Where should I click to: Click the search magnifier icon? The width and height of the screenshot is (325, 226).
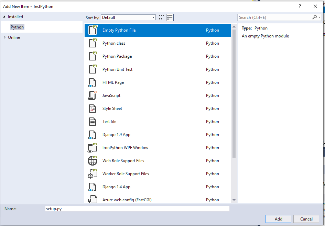[315, 18]
